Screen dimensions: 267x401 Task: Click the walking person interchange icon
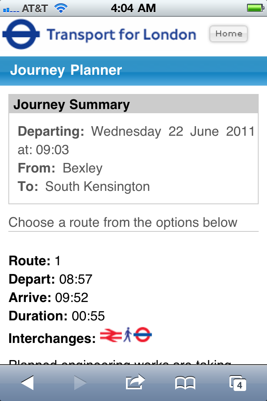[x=128, y=335]
